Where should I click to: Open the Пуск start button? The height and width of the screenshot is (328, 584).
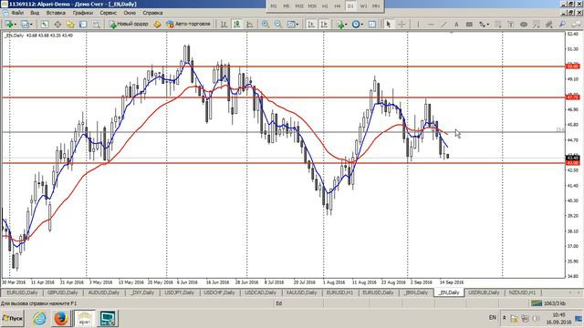(x=13, y=319)
